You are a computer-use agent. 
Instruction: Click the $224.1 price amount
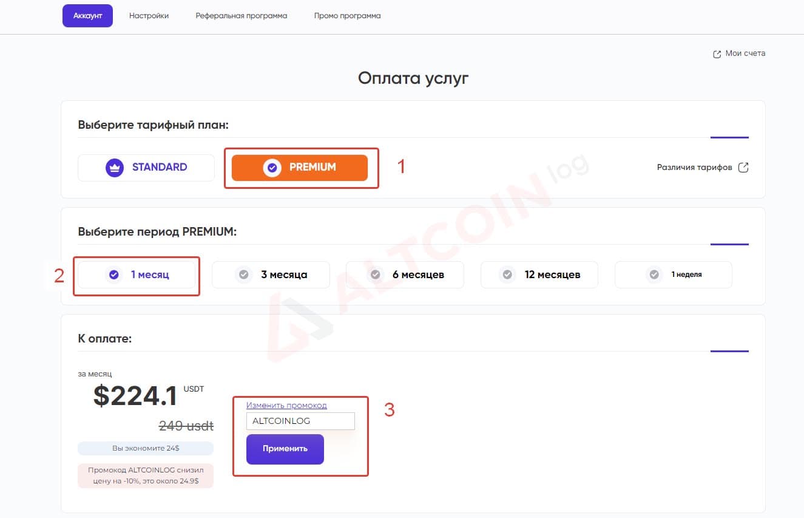pyautogui.click(x=135, y=397)
